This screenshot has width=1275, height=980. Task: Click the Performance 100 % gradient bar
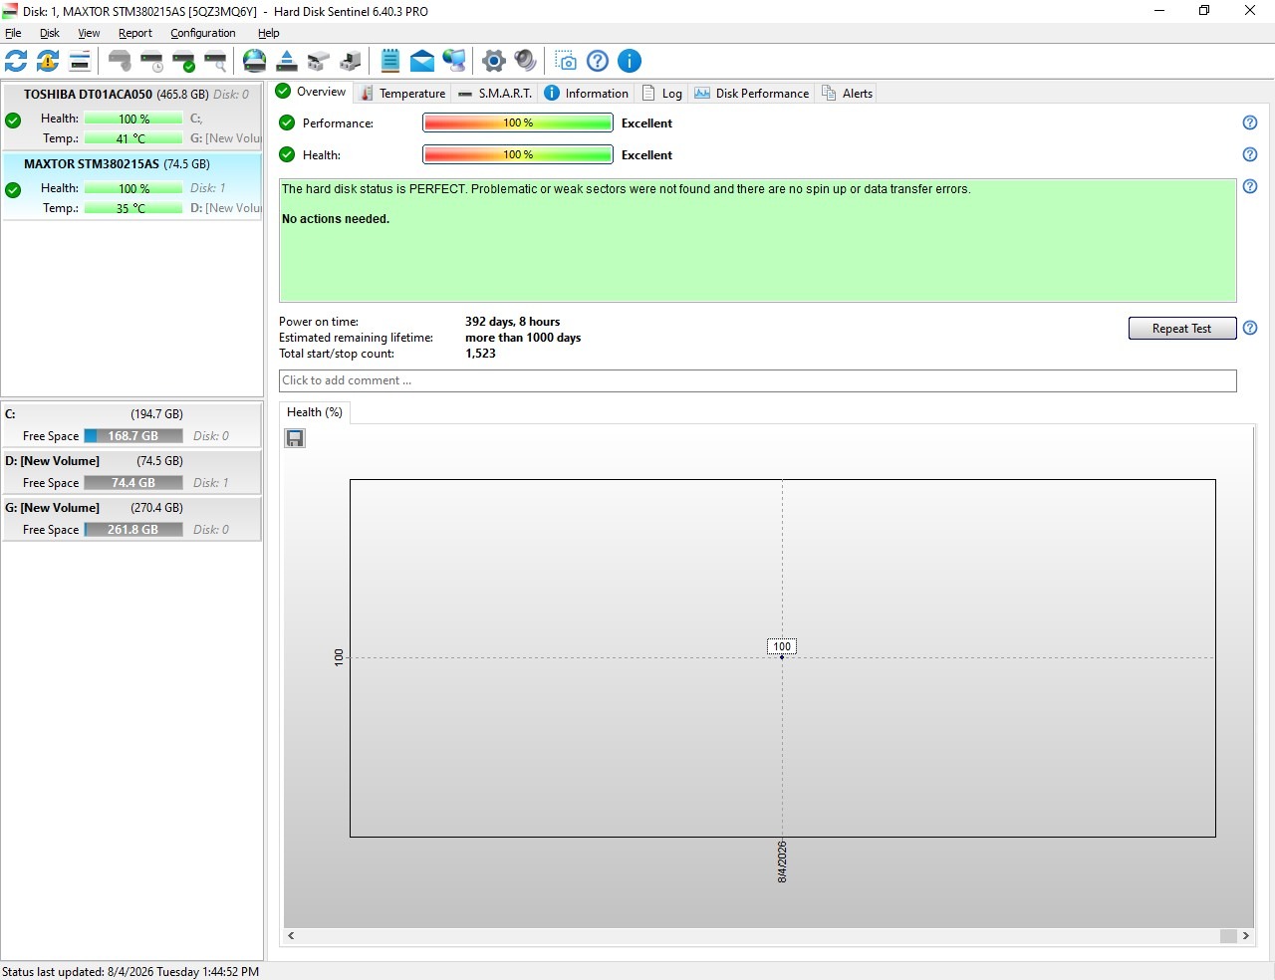point(518,122)
